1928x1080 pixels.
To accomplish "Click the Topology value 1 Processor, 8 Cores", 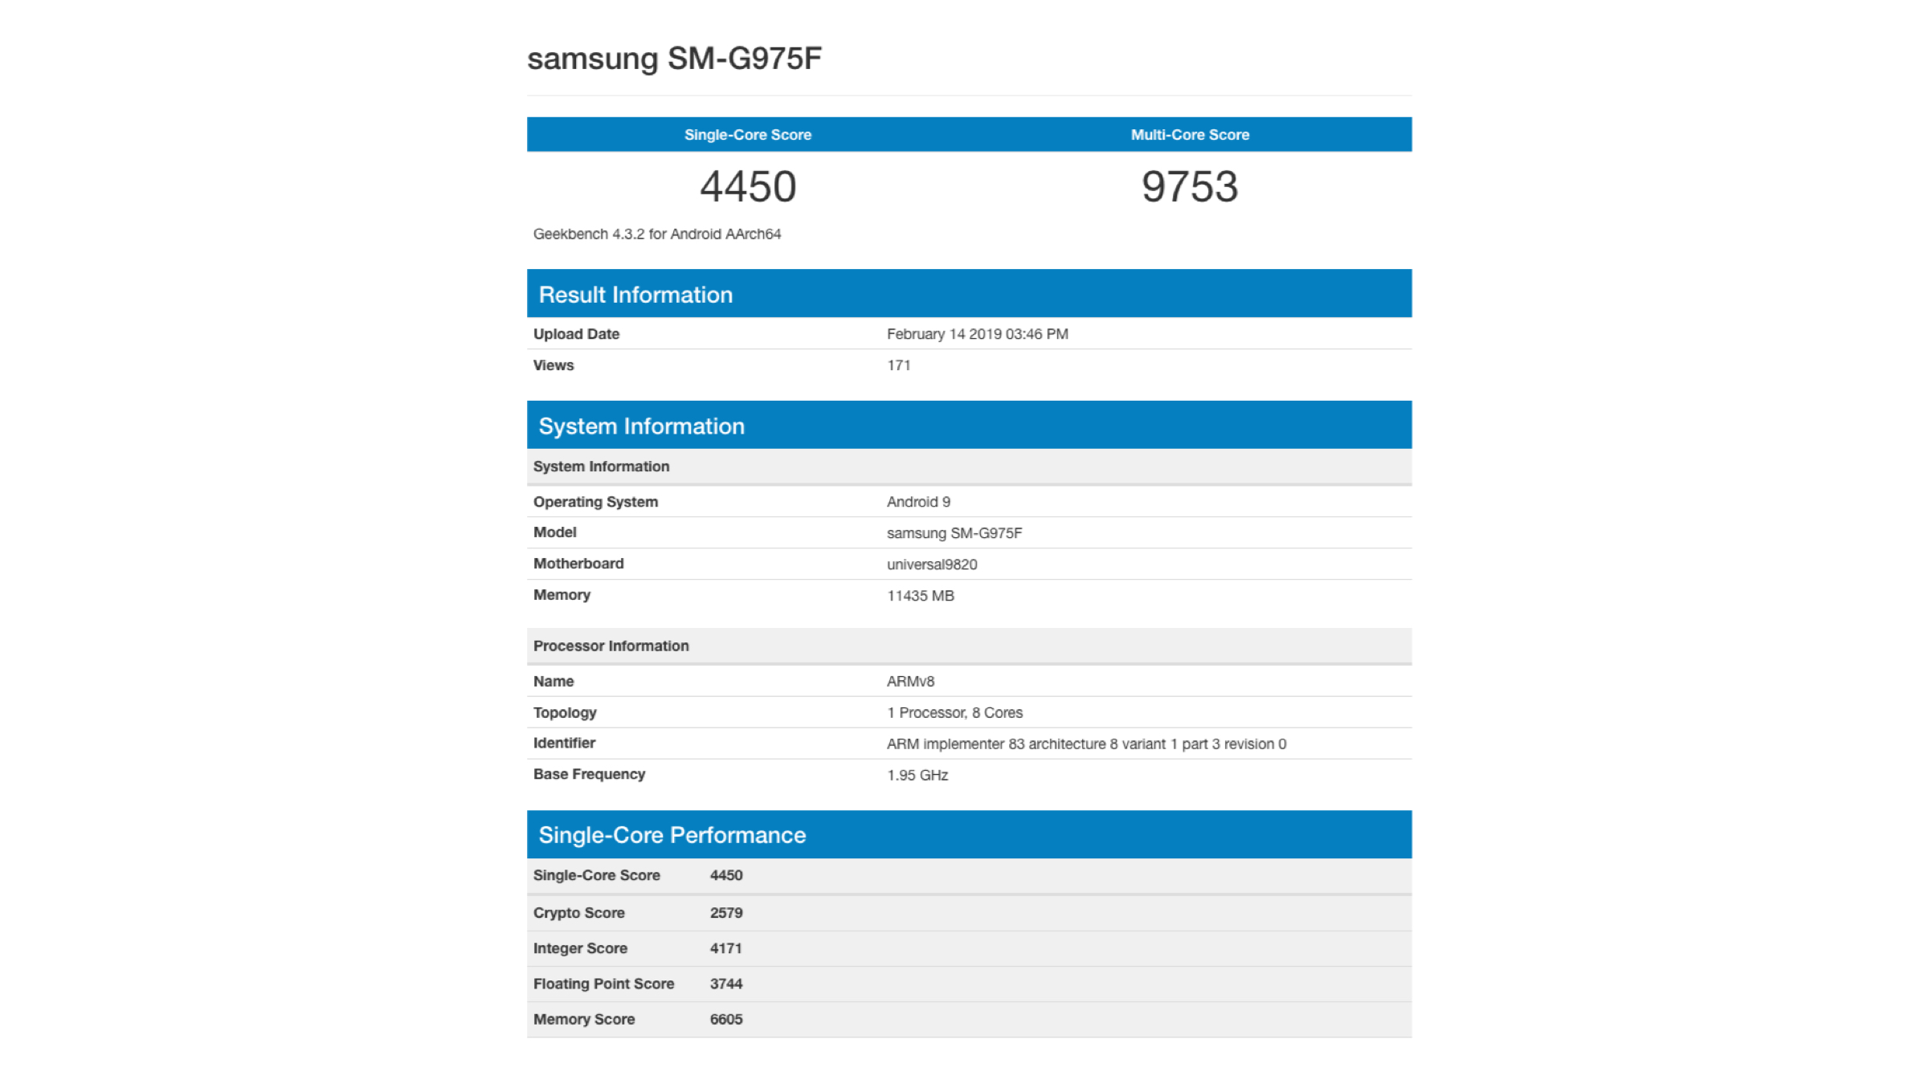I will click(954, 713).
